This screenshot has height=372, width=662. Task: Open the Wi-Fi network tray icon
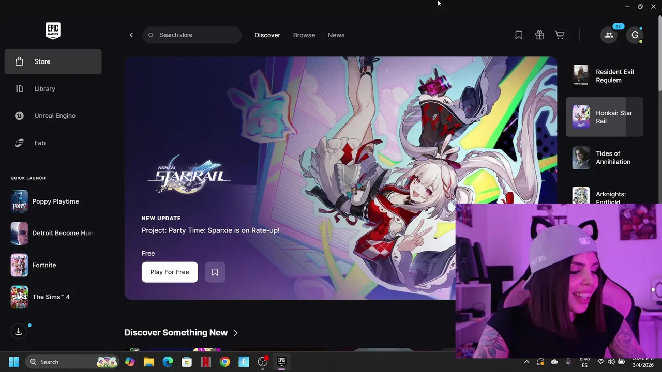pyautogui.click(x=601, y=362)
